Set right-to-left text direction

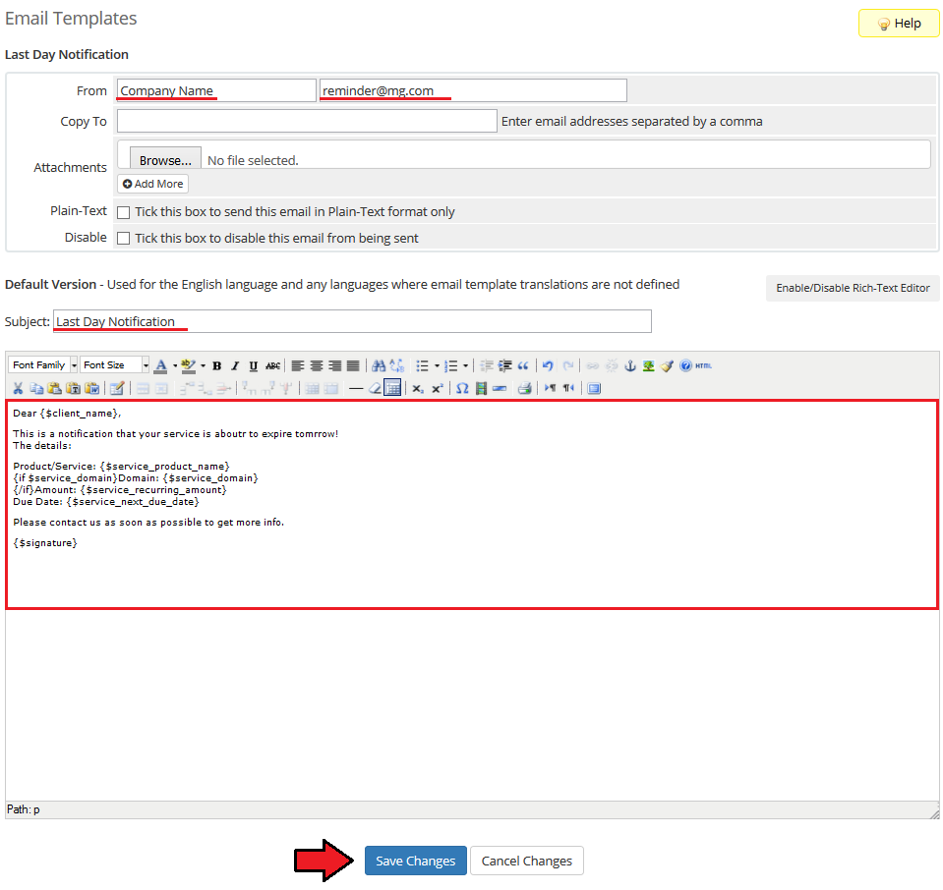(568, 389)
